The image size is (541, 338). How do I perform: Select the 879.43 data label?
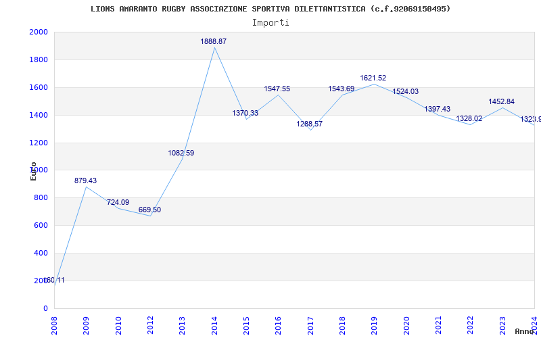click(x=86, y=180)
